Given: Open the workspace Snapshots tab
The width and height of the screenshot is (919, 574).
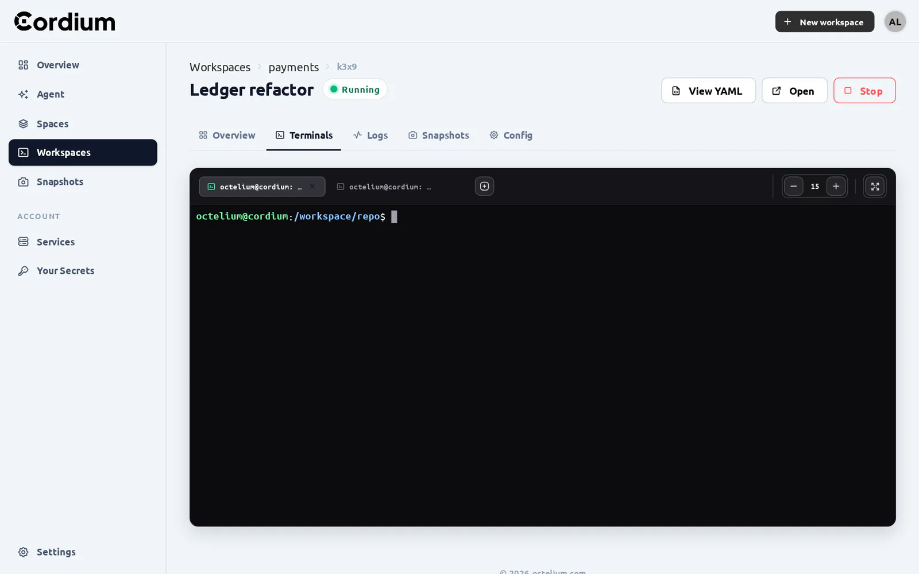Looking at the screenshot, I should (439, 135).
